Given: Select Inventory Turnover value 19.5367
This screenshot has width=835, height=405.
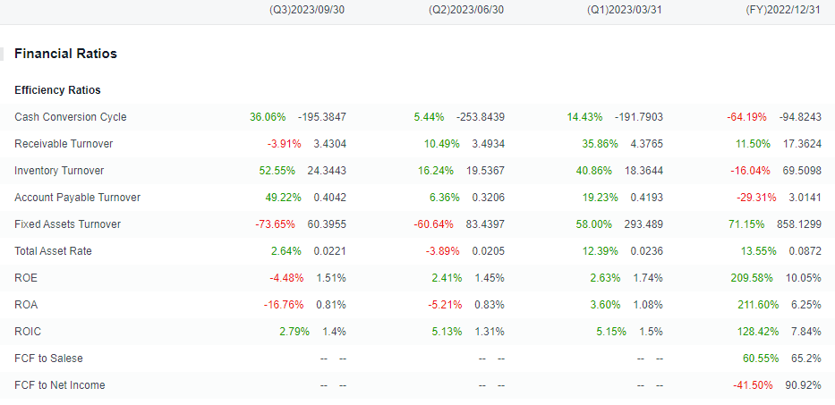Looking at the screenshot, I should point(485,171).
